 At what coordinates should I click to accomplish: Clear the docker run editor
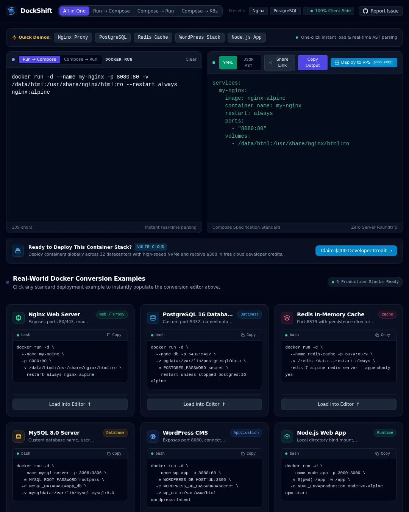(x=191, y=60)
